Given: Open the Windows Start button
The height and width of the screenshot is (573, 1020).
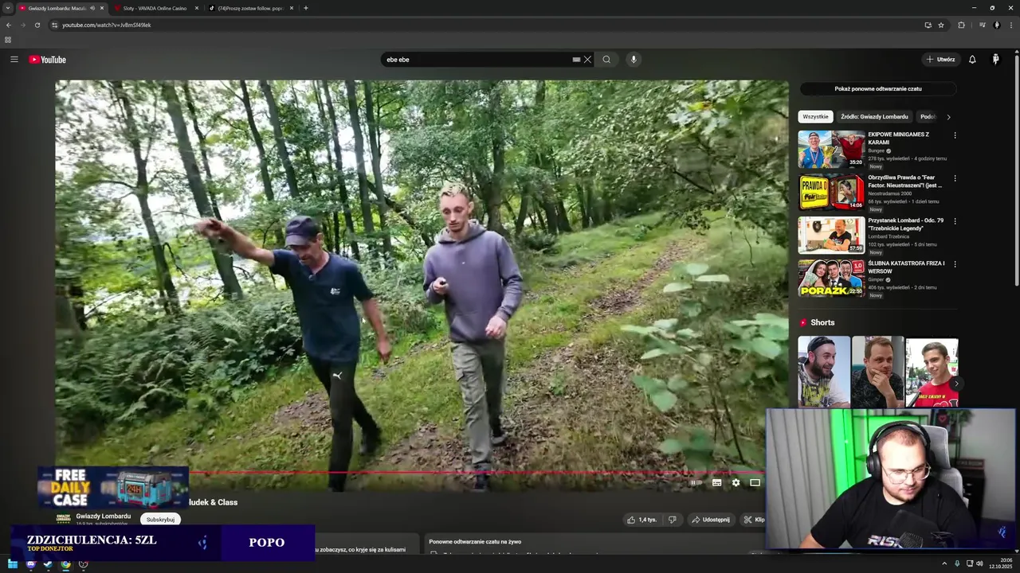Looking at the screenshot, I should pyautogui.click(x=12, y=564).
